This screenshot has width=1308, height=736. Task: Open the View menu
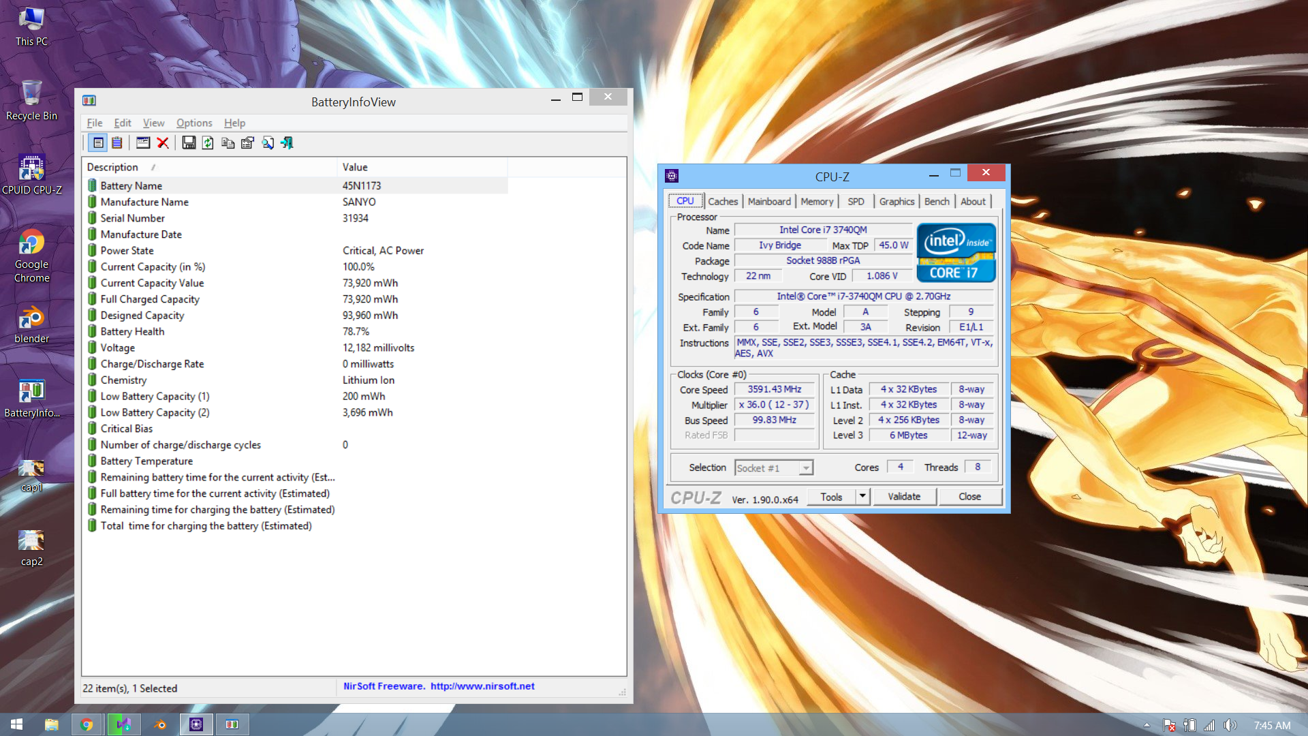pyautogui.click(x=153, y=123)
